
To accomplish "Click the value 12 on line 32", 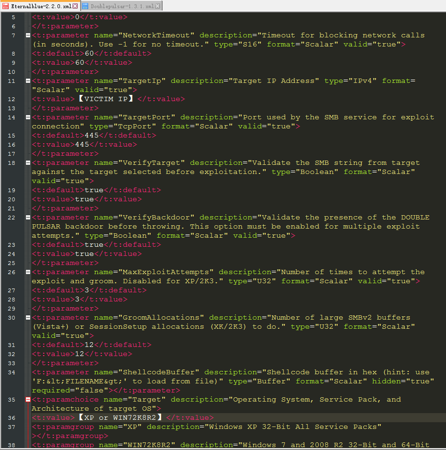I will 80,354.
